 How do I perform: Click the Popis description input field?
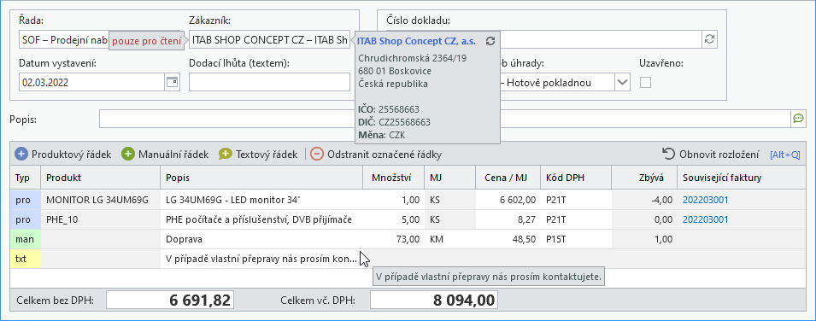(445, 119)
